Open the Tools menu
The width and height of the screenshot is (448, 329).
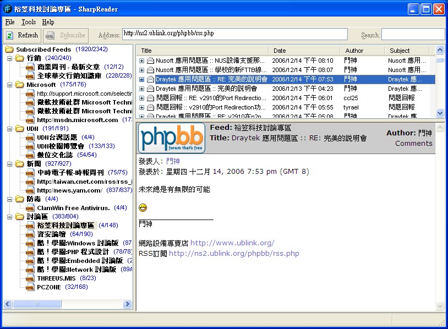coord(29,22)
